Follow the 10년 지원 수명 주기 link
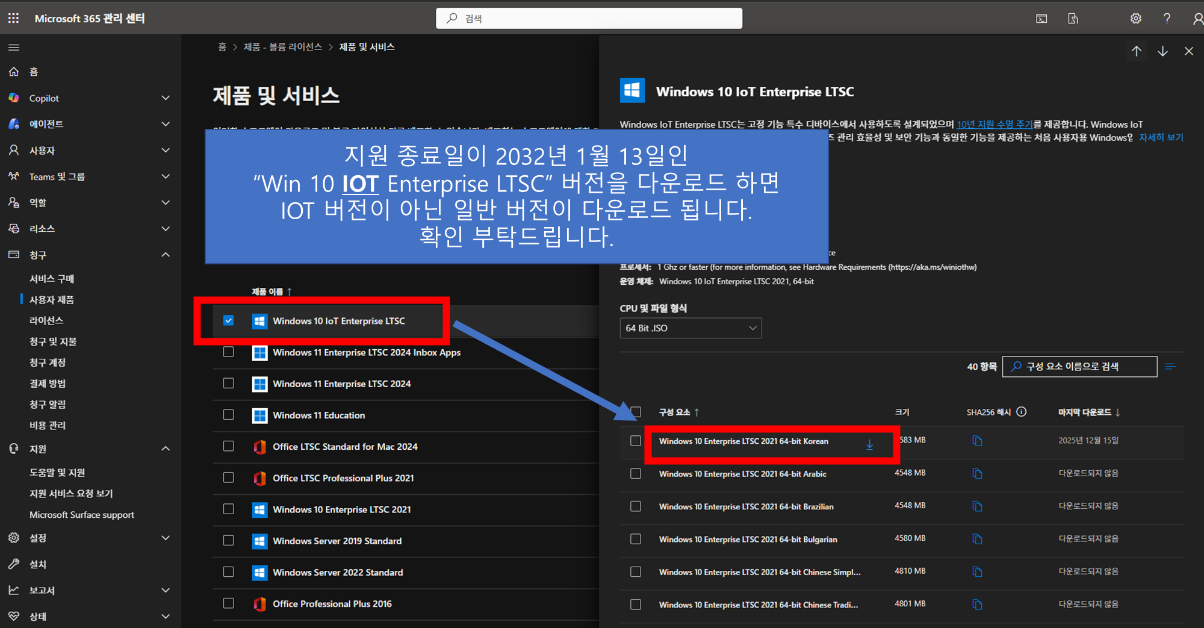The width and height of the screenshot is (1204, 628). pos(995,125)
